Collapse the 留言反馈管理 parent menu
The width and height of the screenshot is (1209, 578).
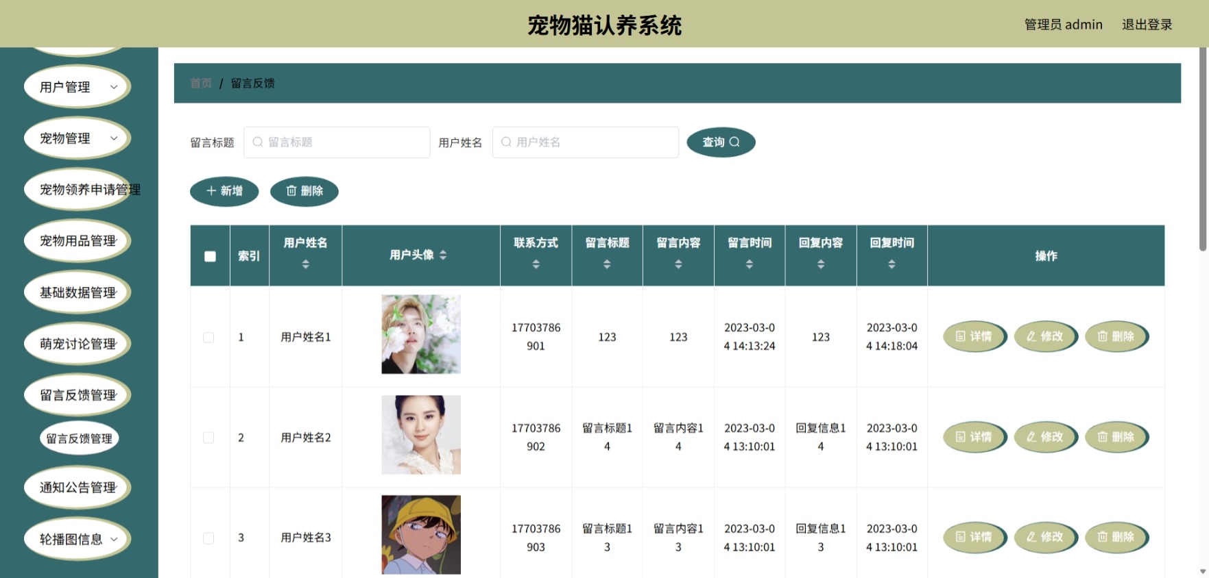coord(77,395)
